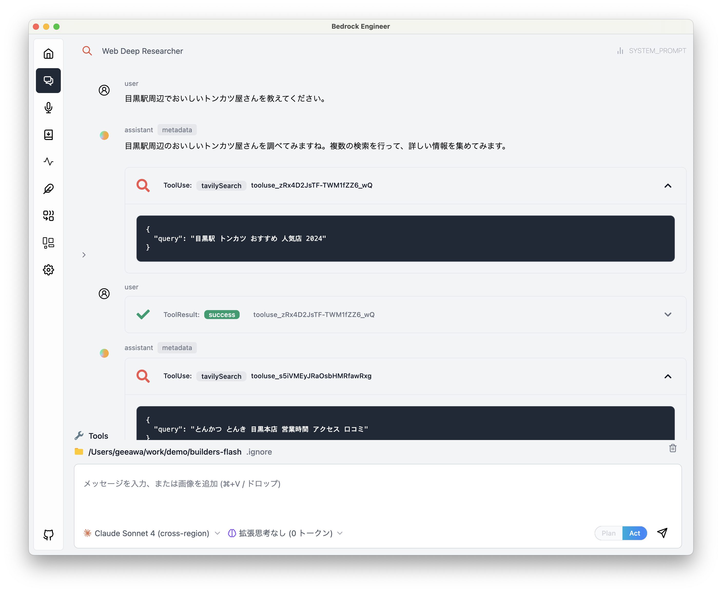Viewport: 722px width, 593px height.
Task: Expand the success ToolResult details
Action: [x=668, y=314]
